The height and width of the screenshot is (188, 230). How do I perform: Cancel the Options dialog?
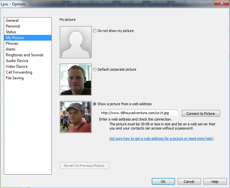pyautogui.click(x=189, y=182)
